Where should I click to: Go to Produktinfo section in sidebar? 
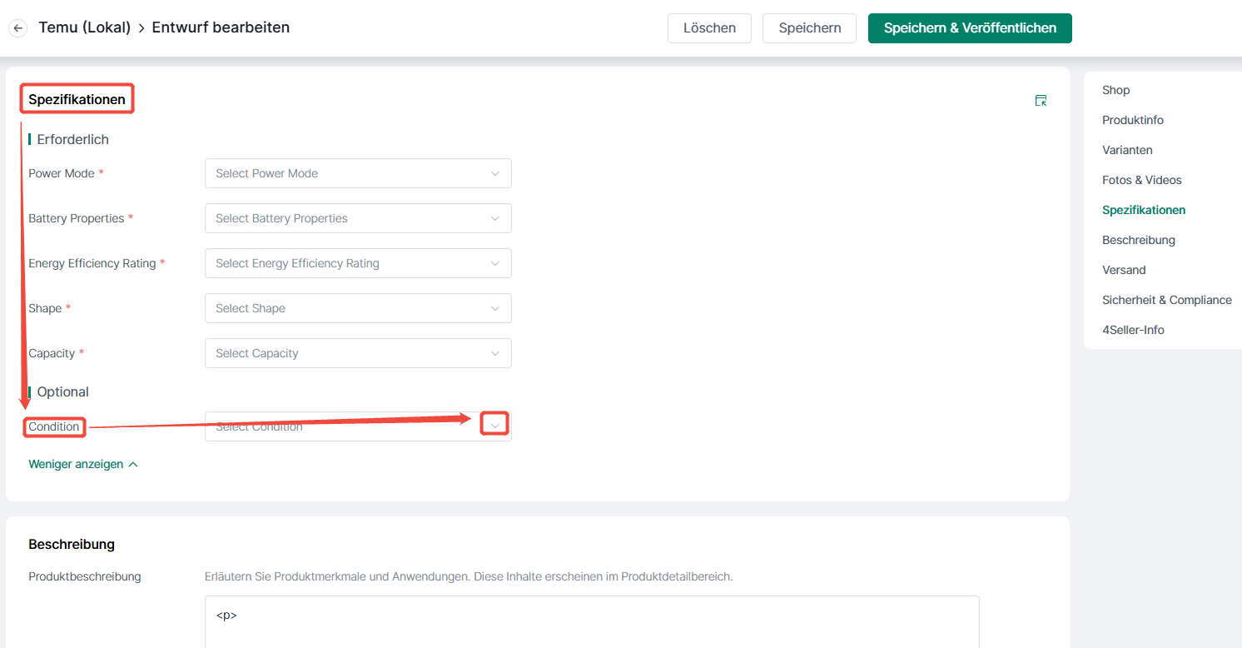pyautogui.click(x=1133, y=120)
